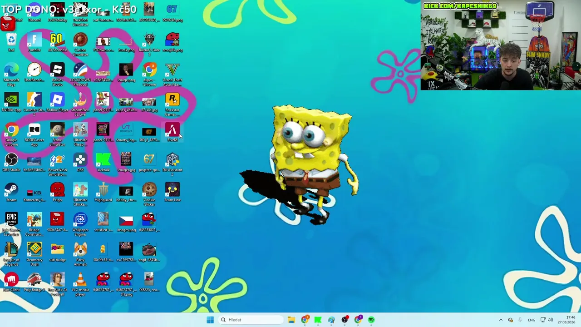Open the OBS Studio shortcut
The height and width of the screenshot is (327, 581).
pos(11,162)
